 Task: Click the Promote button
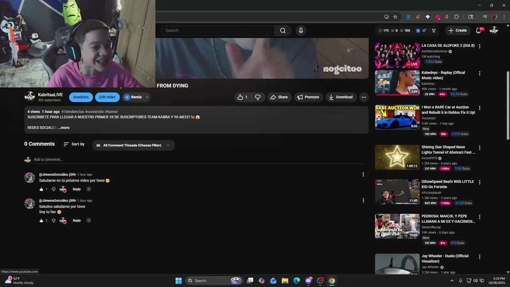click(x=308, y=97)
